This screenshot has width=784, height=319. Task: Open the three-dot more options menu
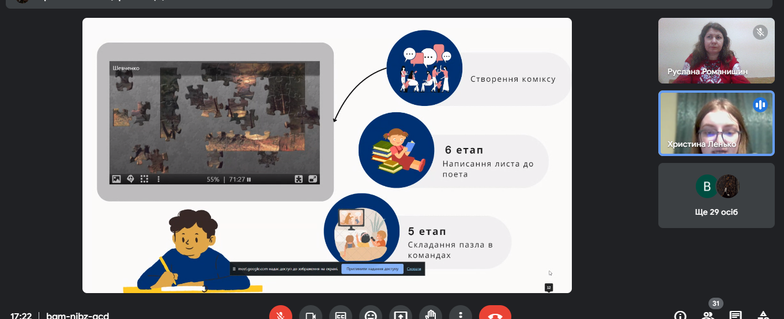click(x=460, y=314)
